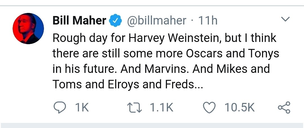304x128 pixels.
Task: Click the gray separator bar below tweet
Action: click(x=152, y=125)
